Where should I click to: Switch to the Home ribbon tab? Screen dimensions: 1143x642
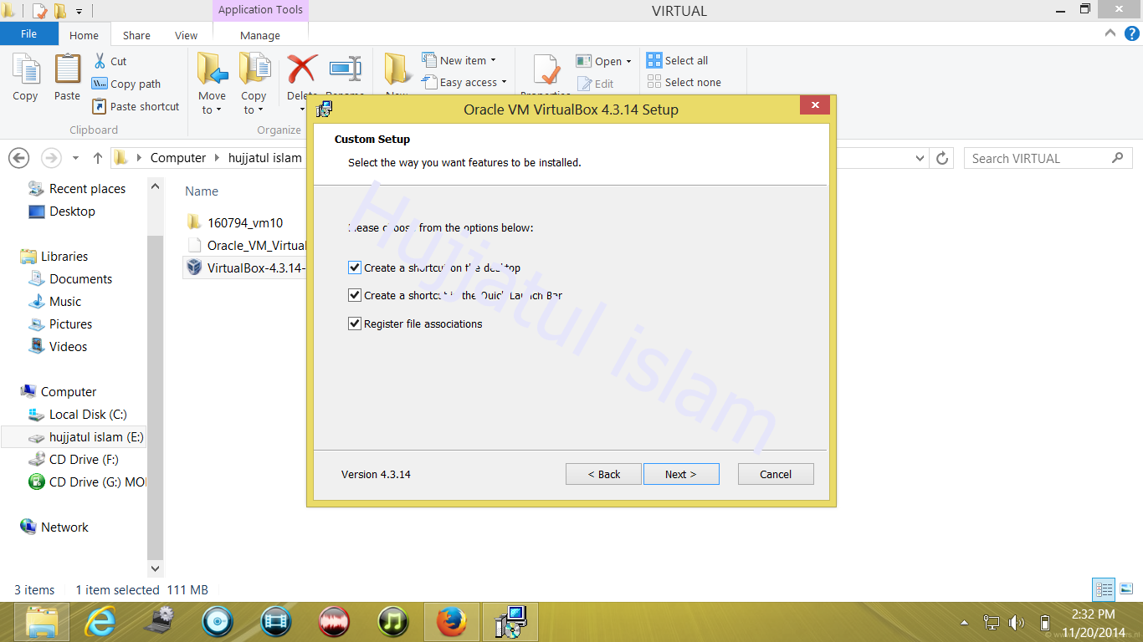click(84, 35)
